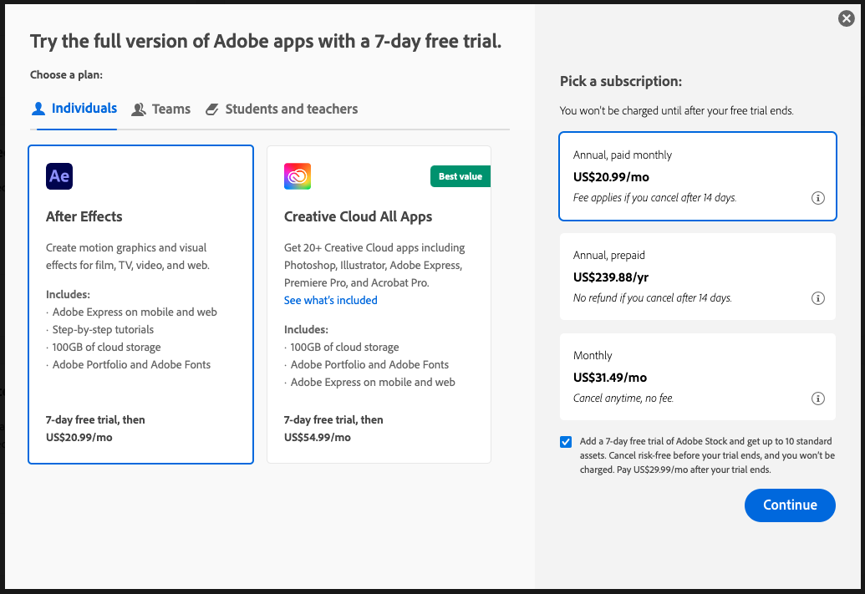Open info icon for Annual prepaid plan
The image size is (865, 594).
pos(818,298)
